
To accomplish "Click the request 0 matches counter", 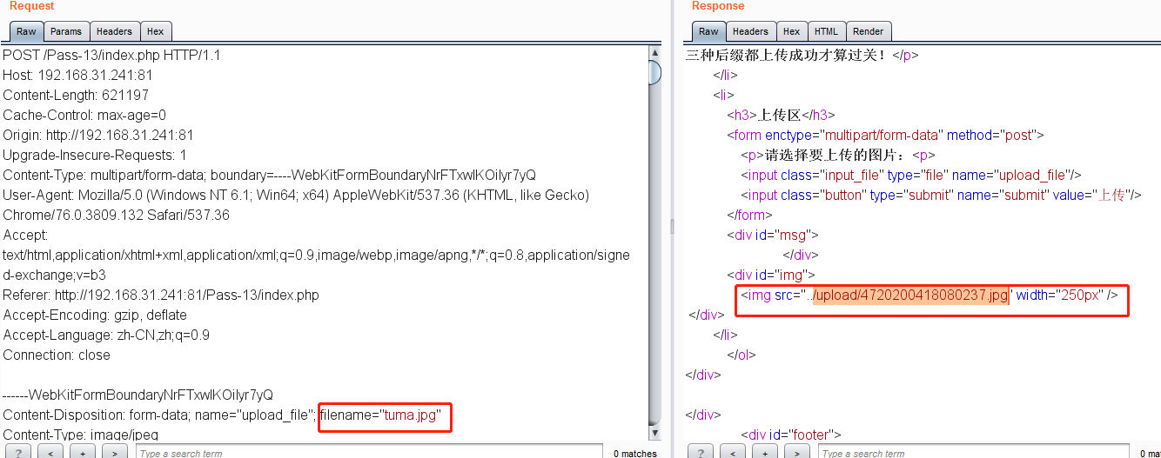I will pyautogui.click(x=634, y=453).
